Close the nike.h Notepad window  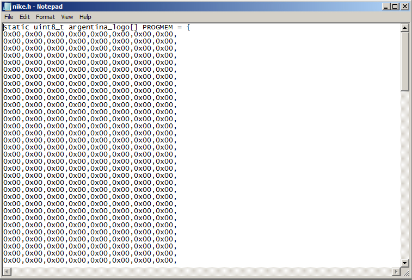coord(404,7)
